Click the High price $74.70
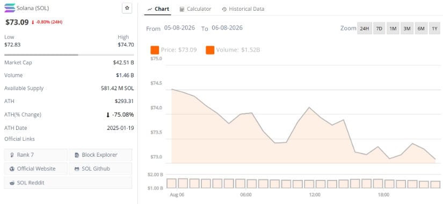The width and height of the screenshot is (443, 204). click(126, 45)
